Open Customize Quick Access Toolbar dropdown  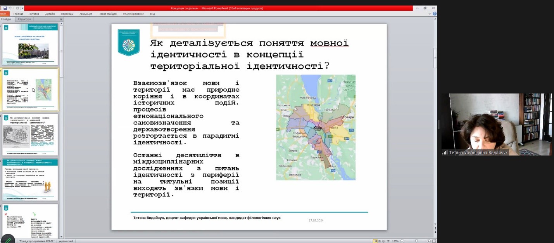pyautogui.click(x=22, y=8)
